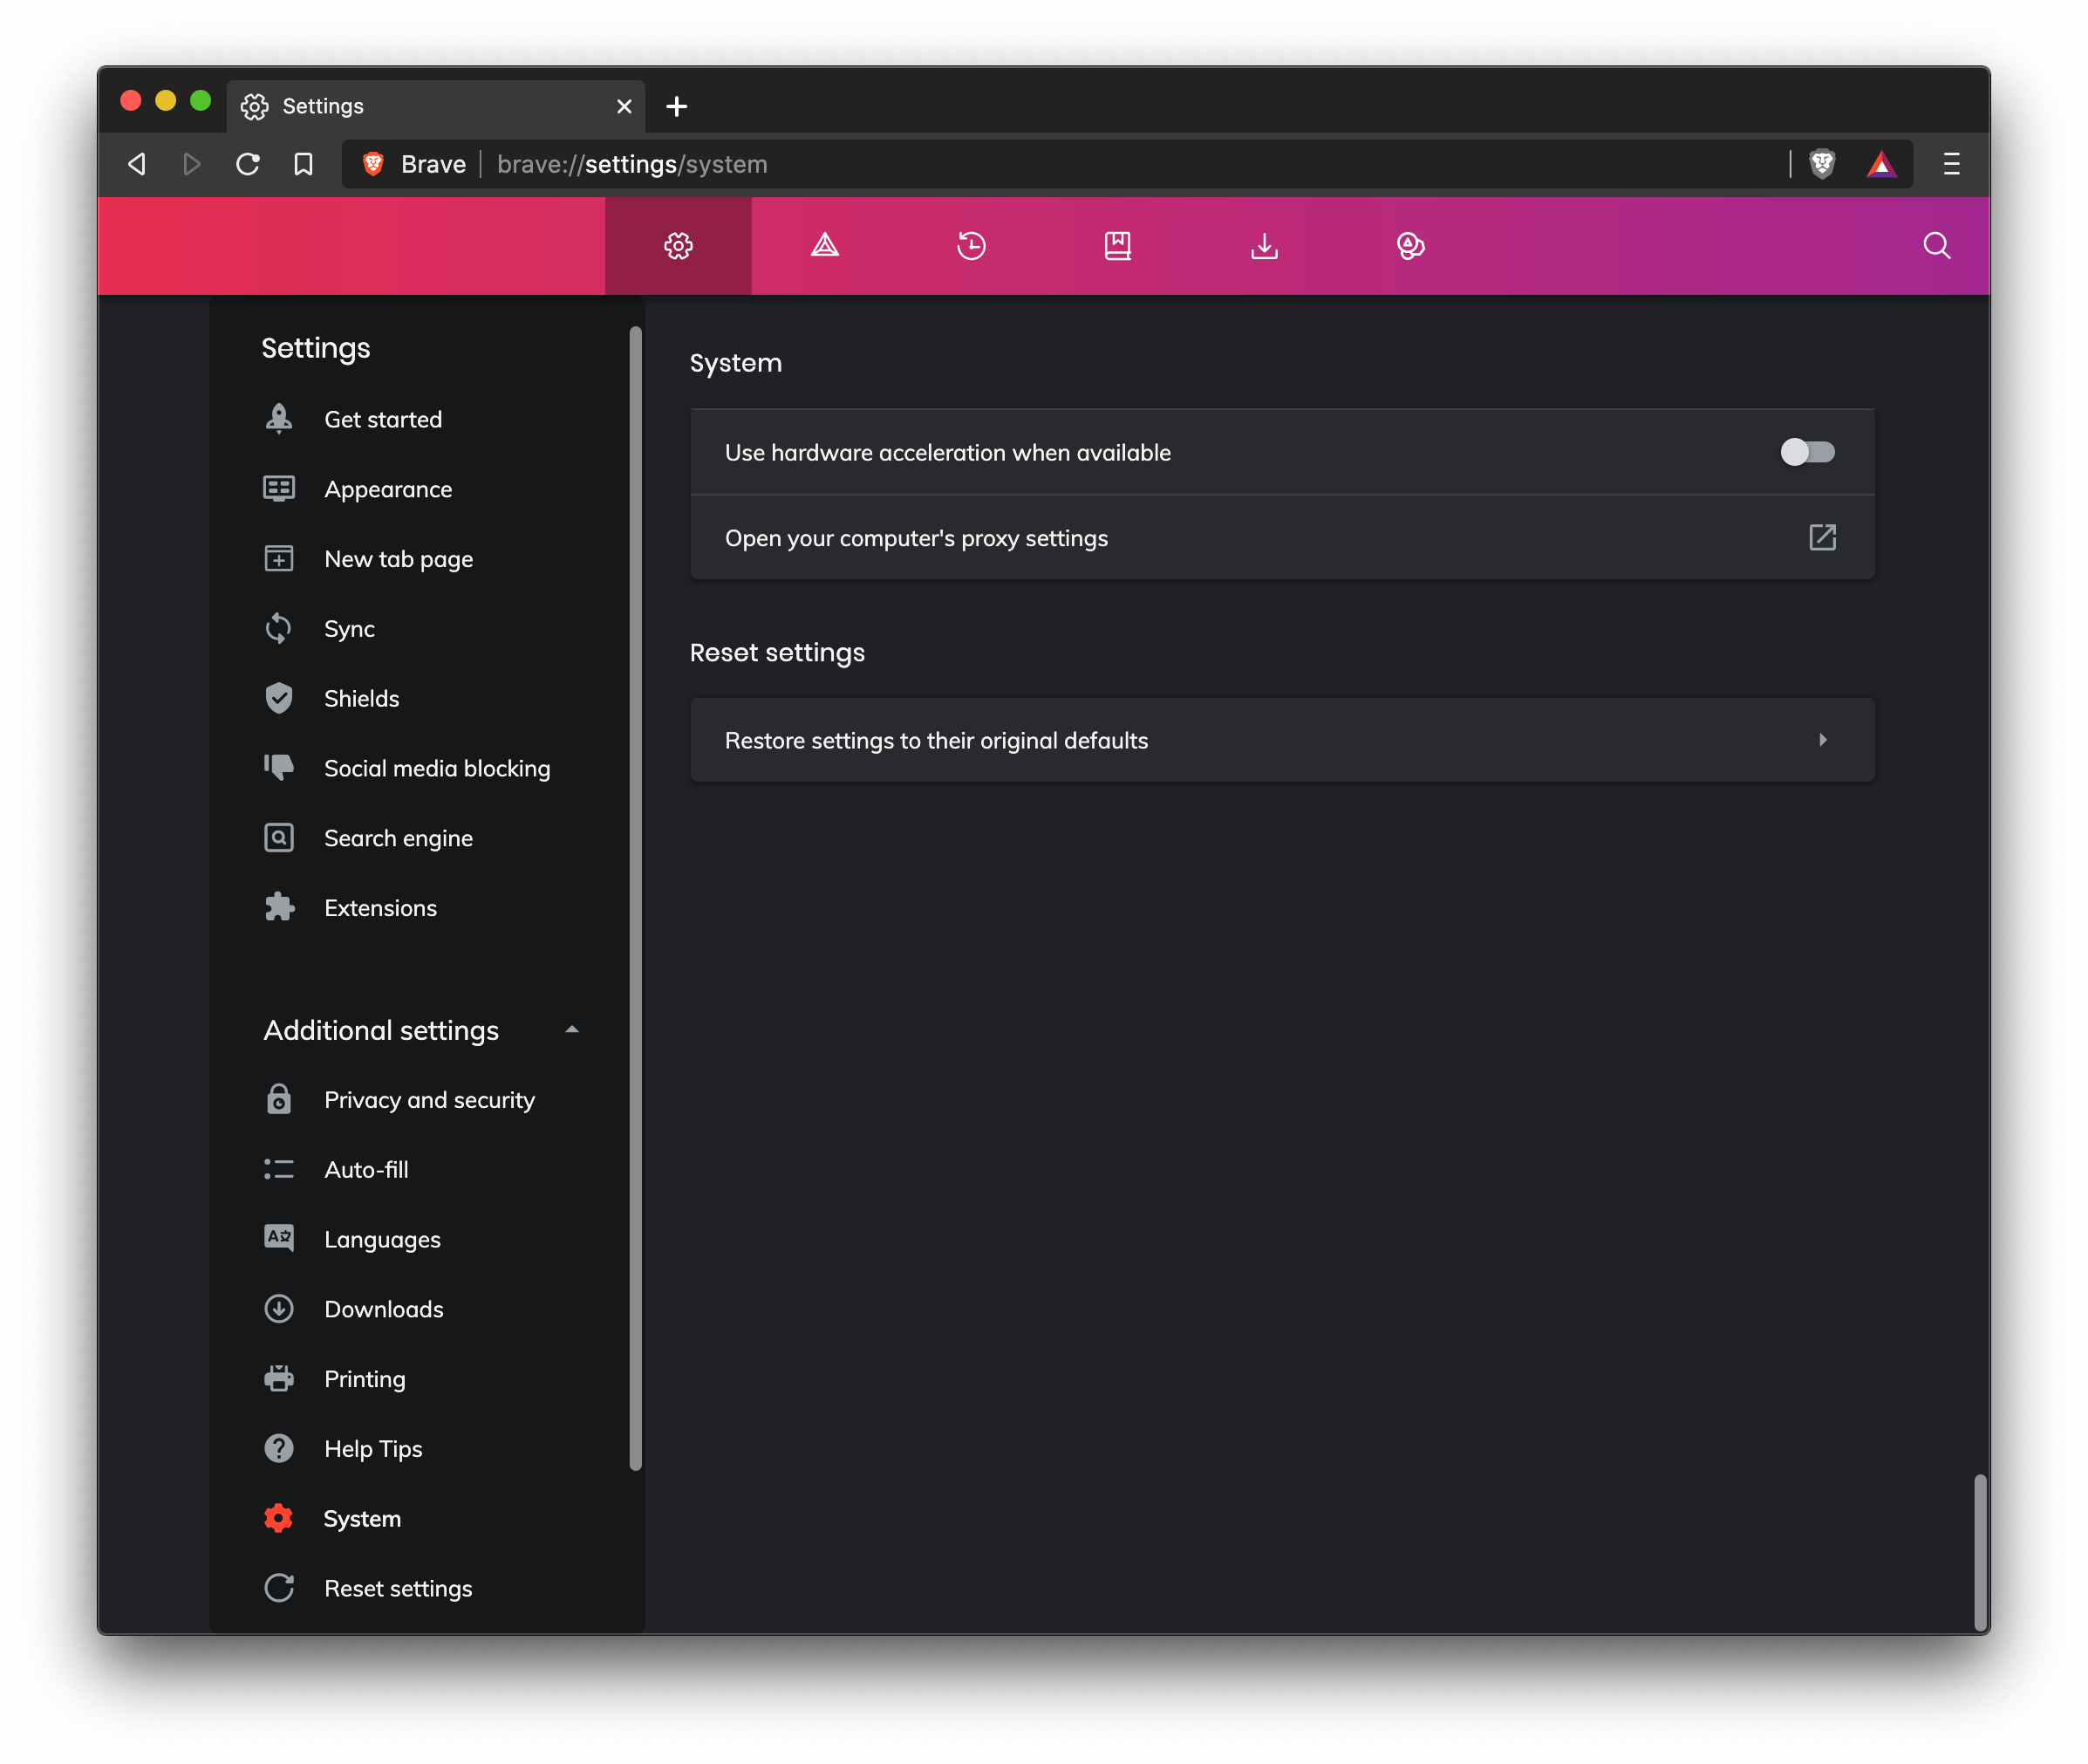Image resolution: width=2088 pixels, height=1764 pixels.
Task: Select Shields in settings sidebar
Action: (x=361, y=699)
